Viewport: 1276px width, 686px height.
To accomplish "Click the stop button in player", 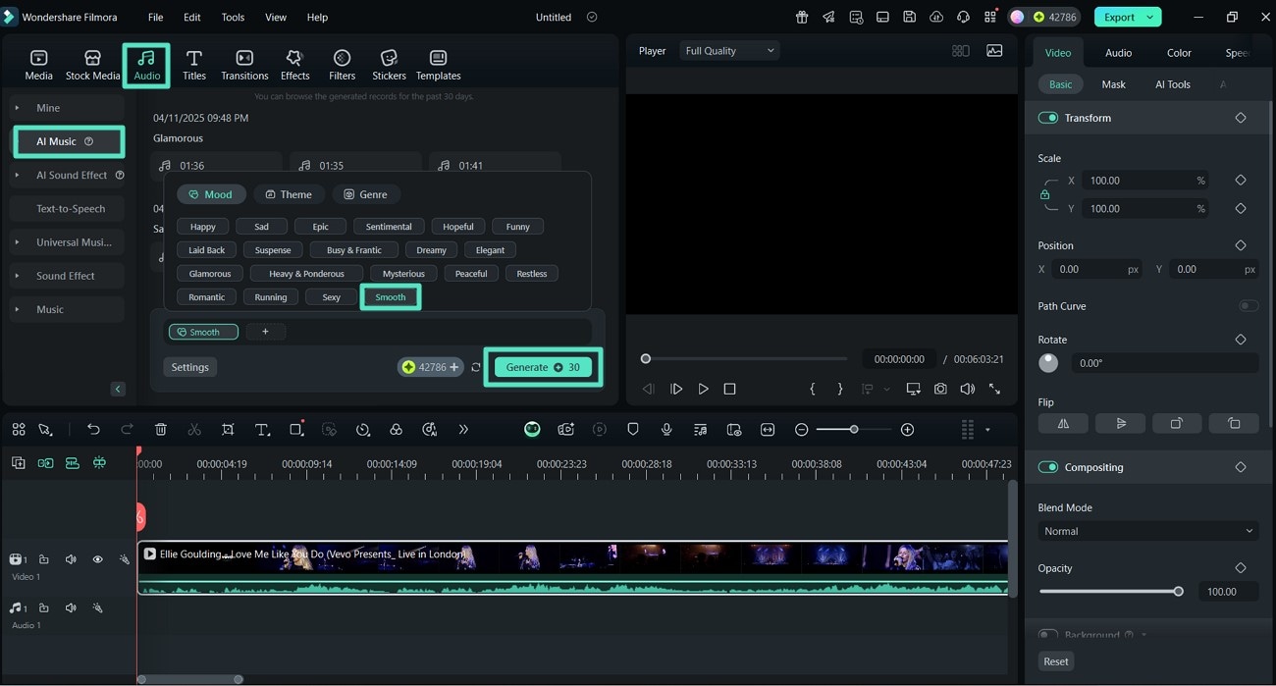I will [x=729, y=389].
